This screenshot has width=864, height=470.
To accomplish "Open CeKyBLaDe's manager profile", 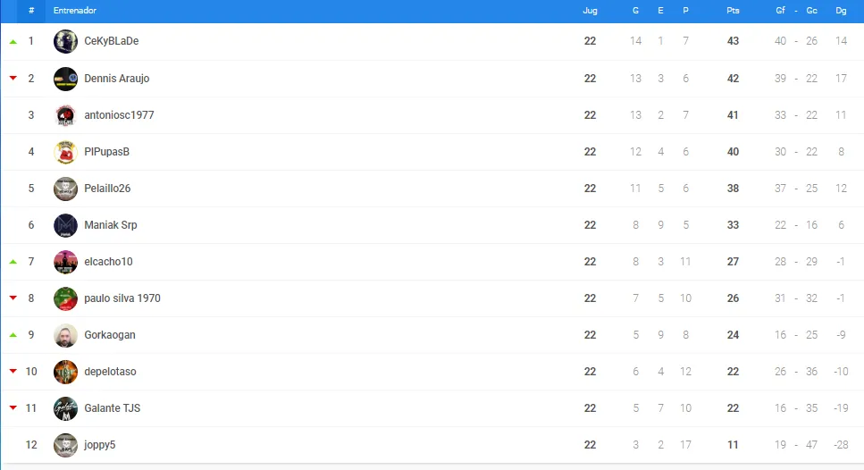I will pyautogui.click(x=112, y=41).
